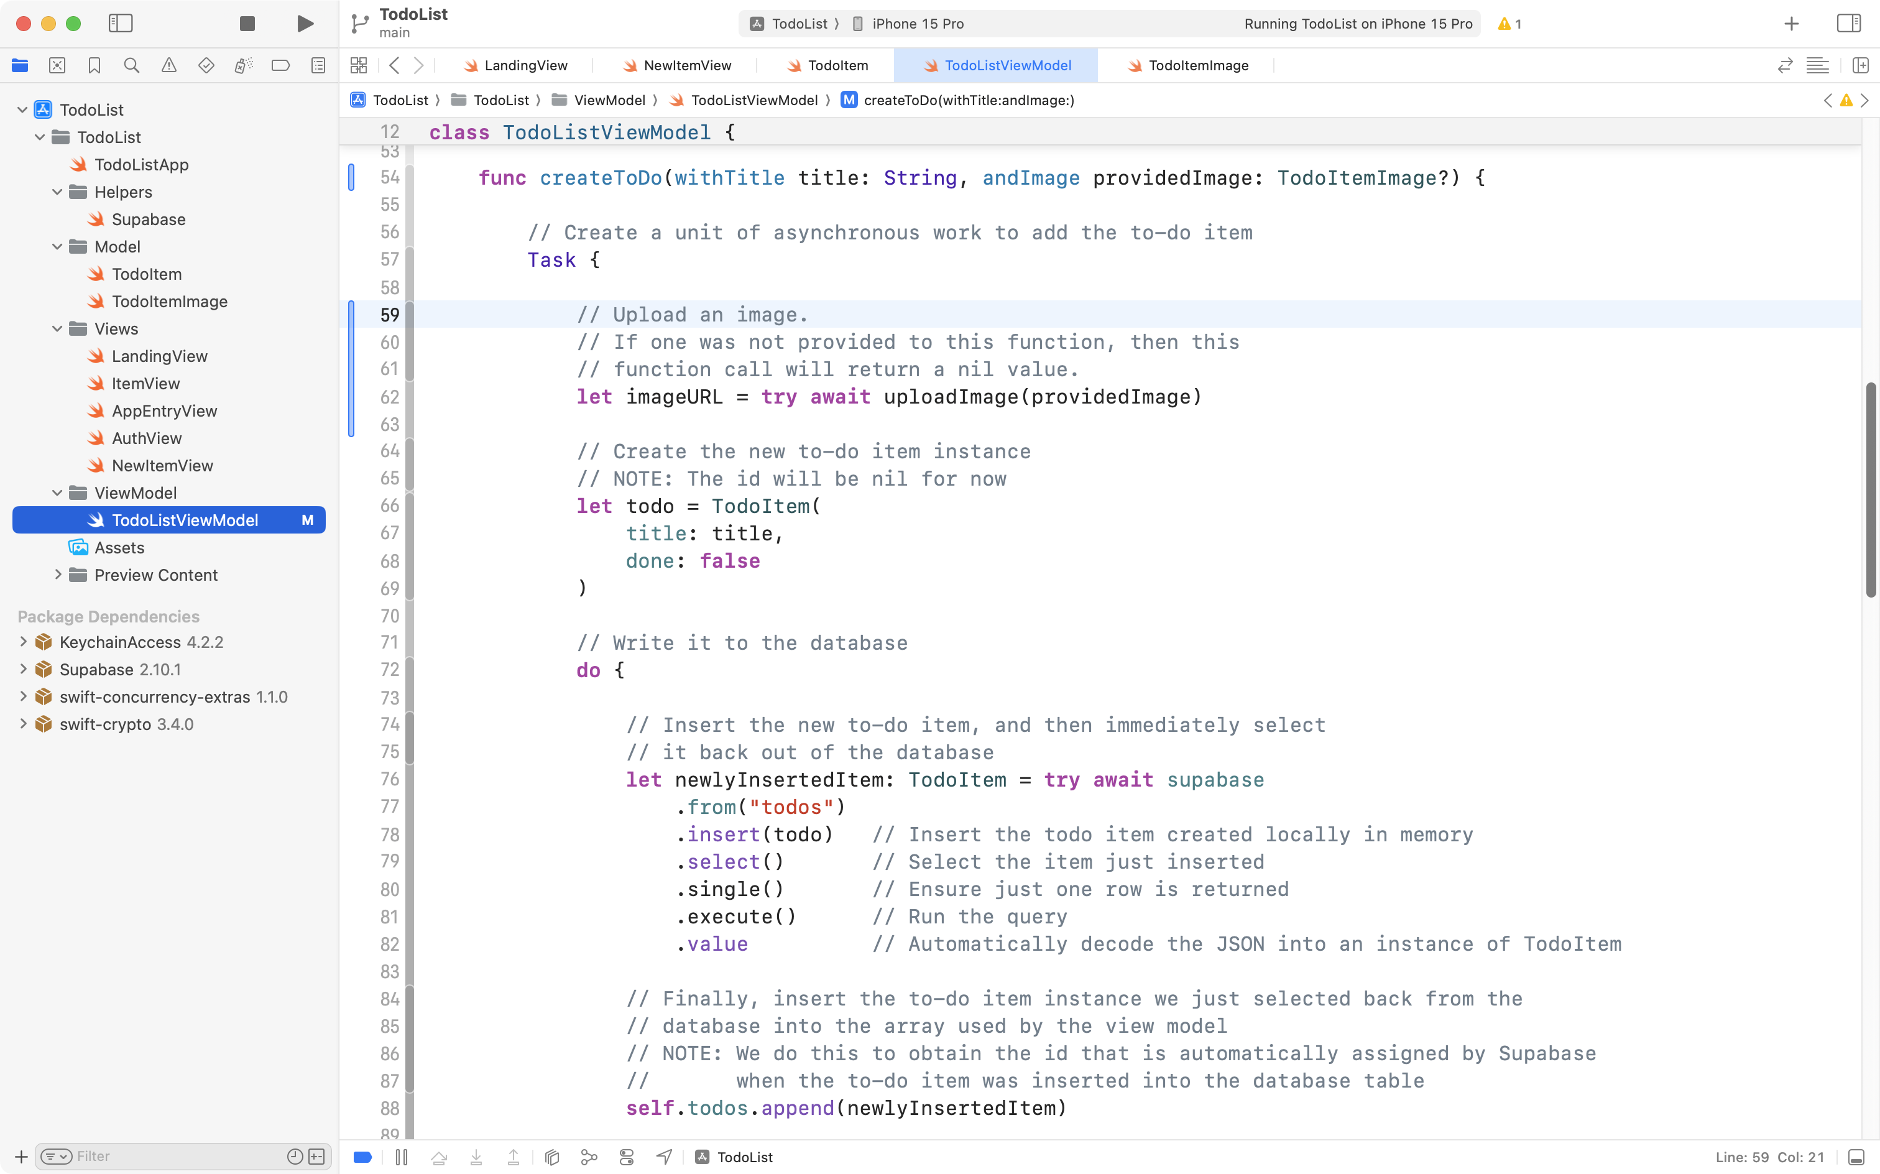Collapse the ViewModel folder
1880x1174 pixels.
[56, 492]
